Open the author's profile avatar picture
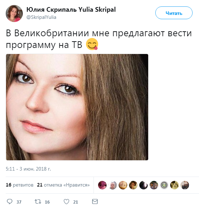 click(14, 14)
